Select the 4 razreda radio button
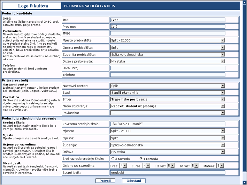The height and width of the screenshot is (185, 247). [x=141, y=159]
